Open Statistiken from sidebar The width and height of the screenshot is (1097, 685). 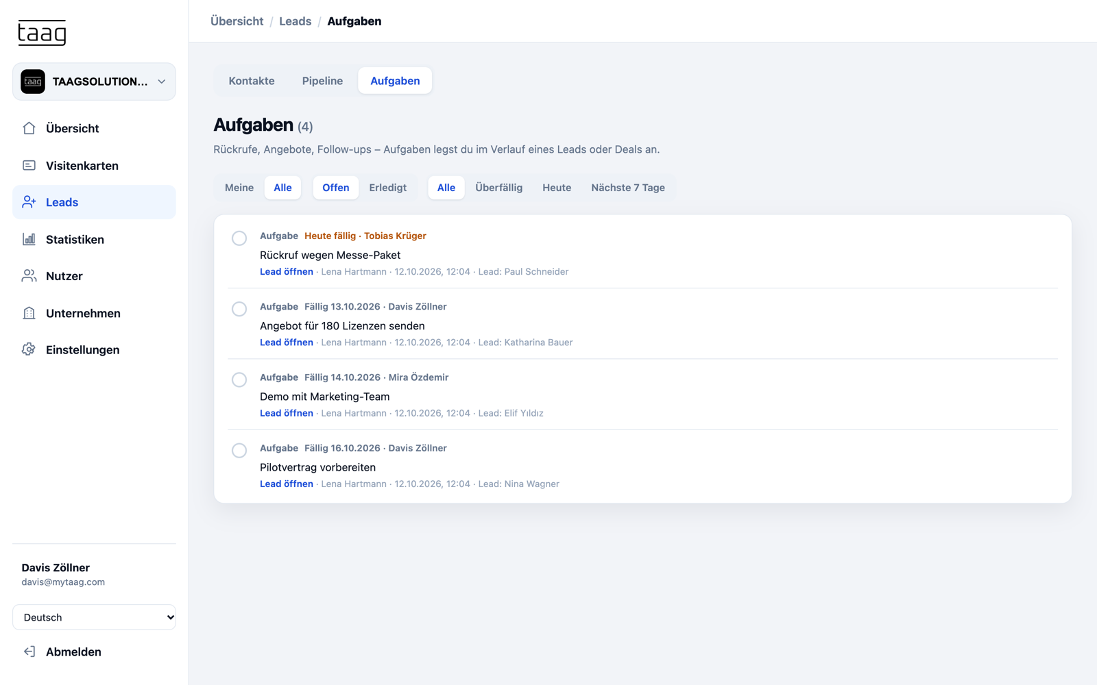(94, 239)
